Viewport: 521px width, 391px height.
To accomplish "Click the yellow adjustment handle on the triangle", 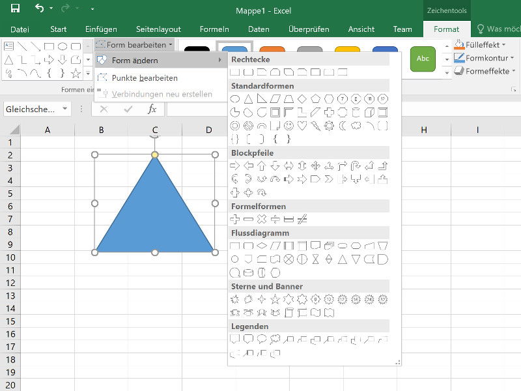I will tap(155, 154).
